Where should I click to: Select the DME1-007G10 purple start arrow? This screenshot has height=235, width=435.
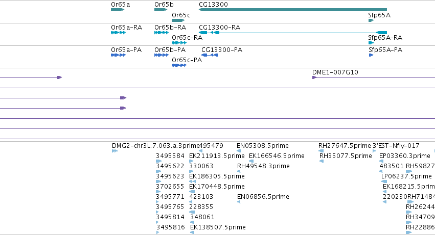314,77
